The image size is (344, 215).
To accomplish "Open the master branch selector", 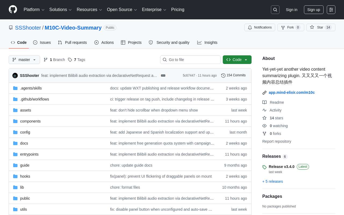I will (24, 60).
